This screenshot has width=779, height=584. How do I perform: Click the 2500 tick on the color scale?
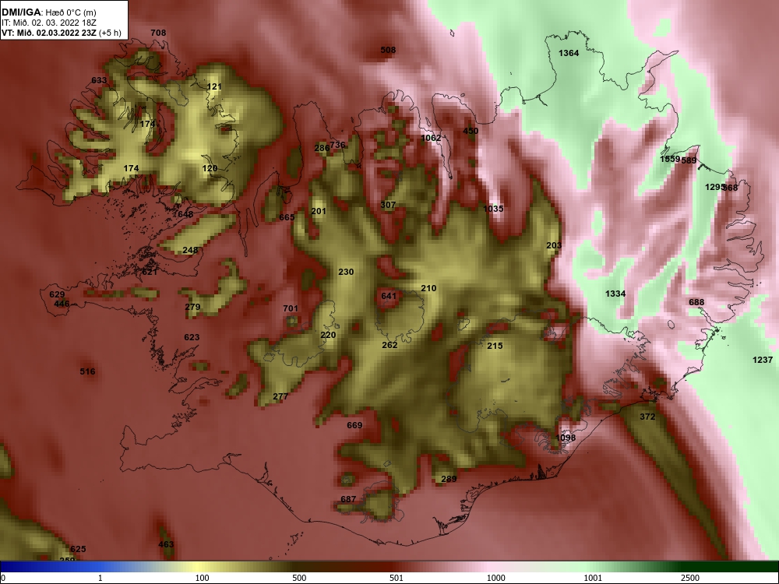coord(690,578)
